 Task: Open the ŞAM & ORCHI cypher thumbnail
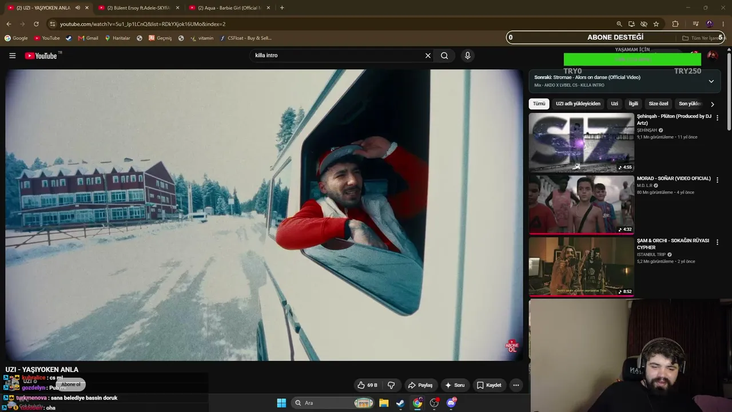pyautogui.click(x=582, y=267)
